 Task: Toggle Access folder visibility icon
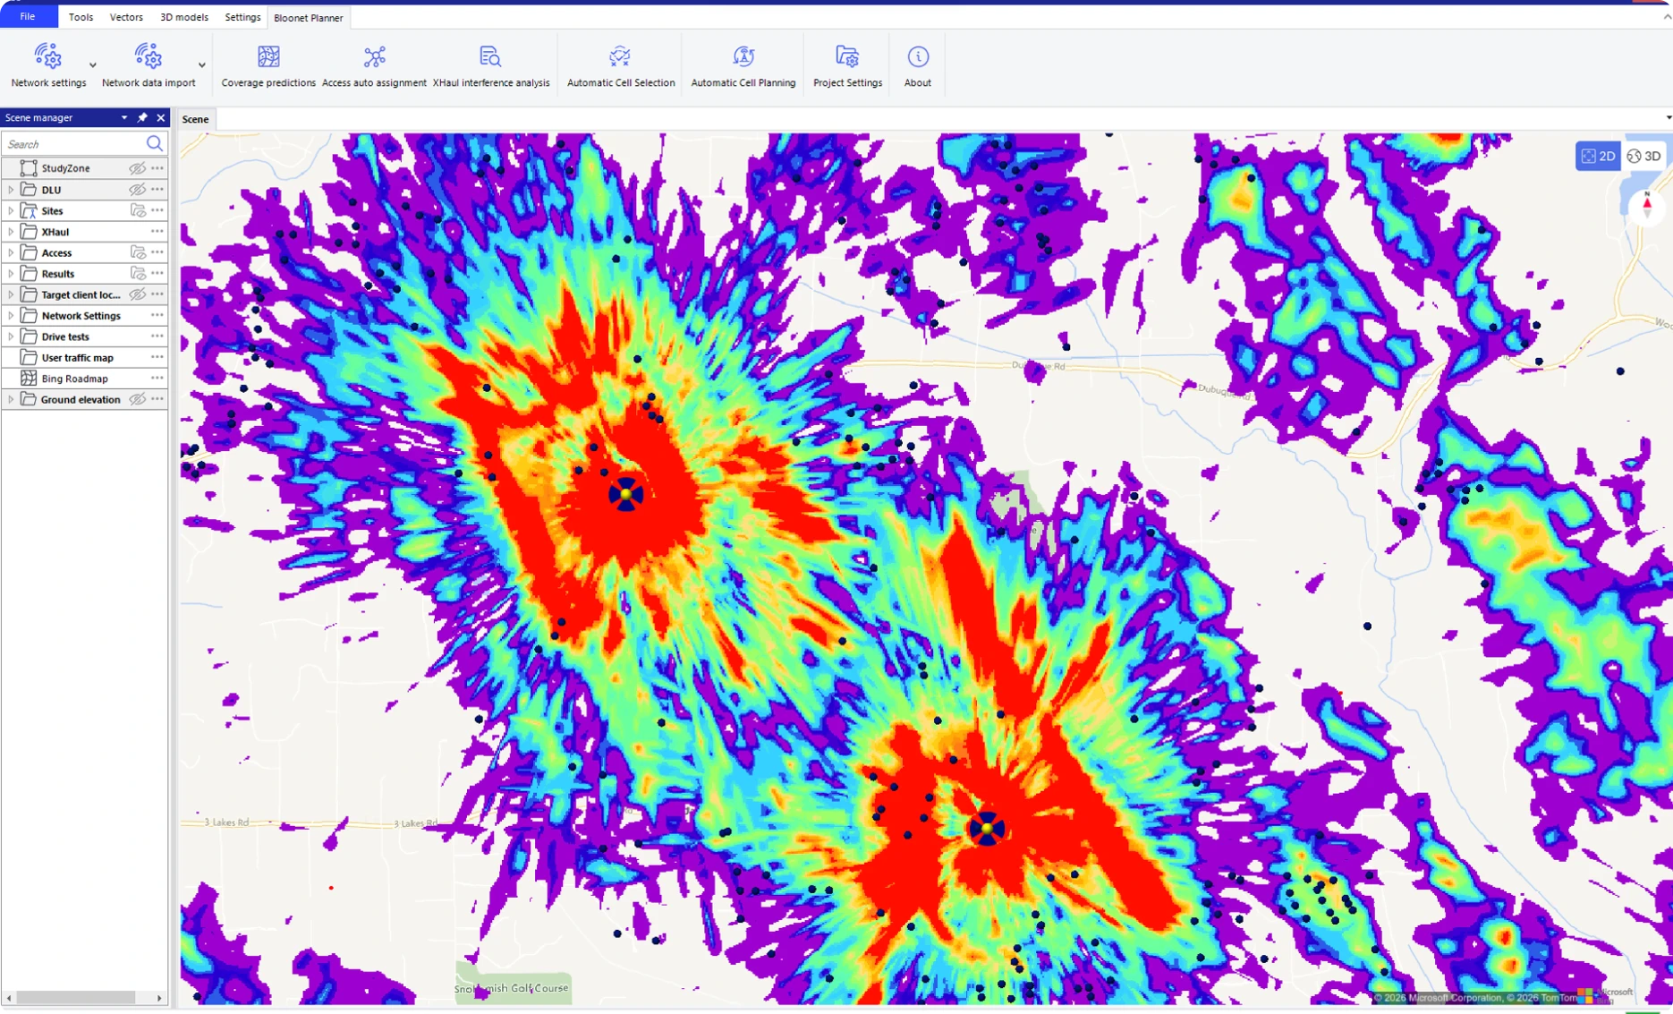coord(138,252)
